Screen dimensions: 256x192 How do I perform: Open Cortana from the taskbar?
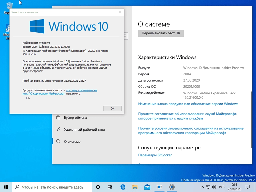98,187
